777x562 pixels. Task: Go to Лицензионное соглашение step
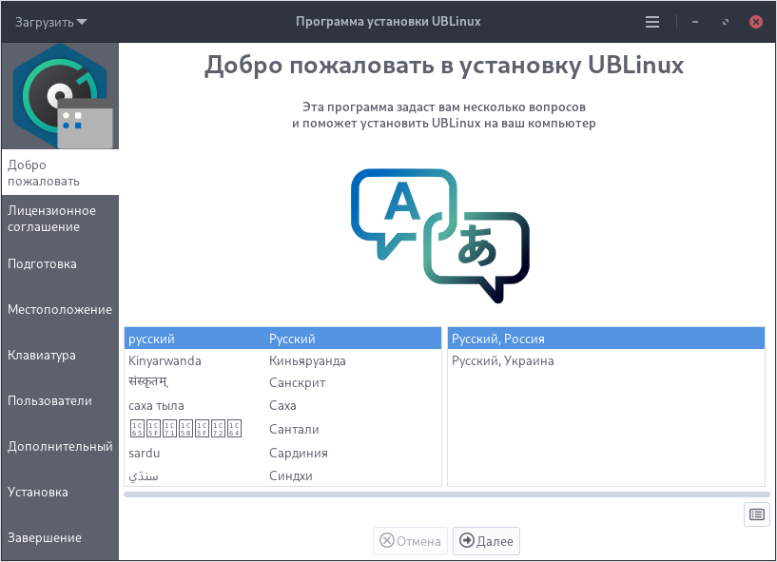[x=61, y=219]
